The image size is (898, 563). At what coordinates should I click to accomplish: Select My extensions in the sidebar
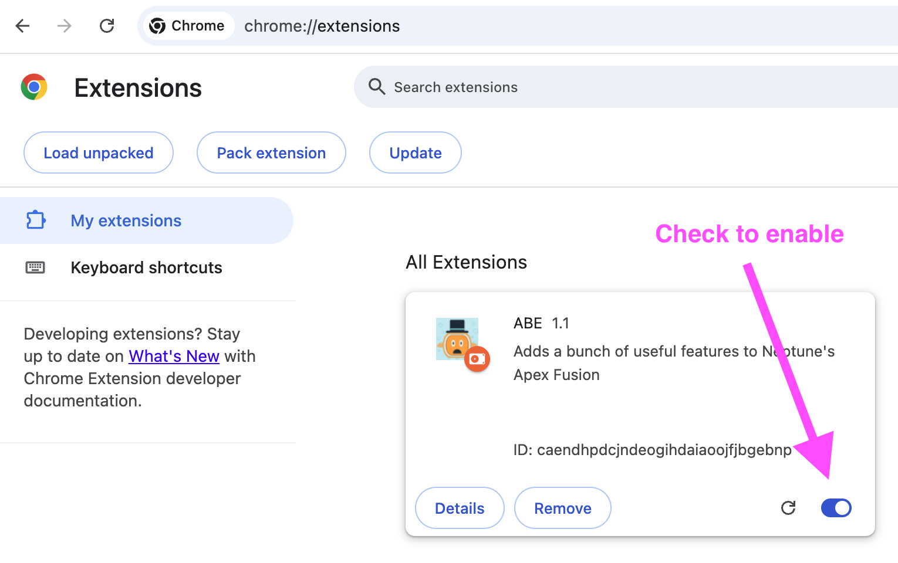(147, 221)
